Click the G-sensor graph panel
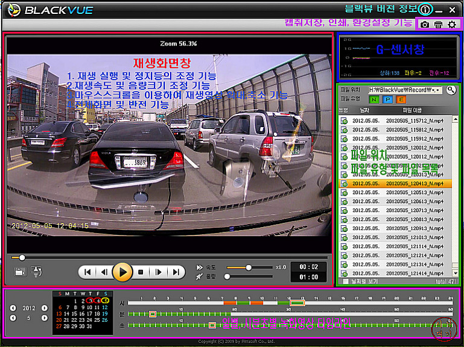Image resolution: width=464 pixels, height=347 pixels. pyautogui.click(x=399, y=57)
